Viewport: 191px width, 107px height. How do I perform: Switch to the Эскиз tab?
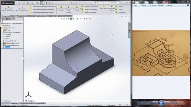tap(13, 16)
